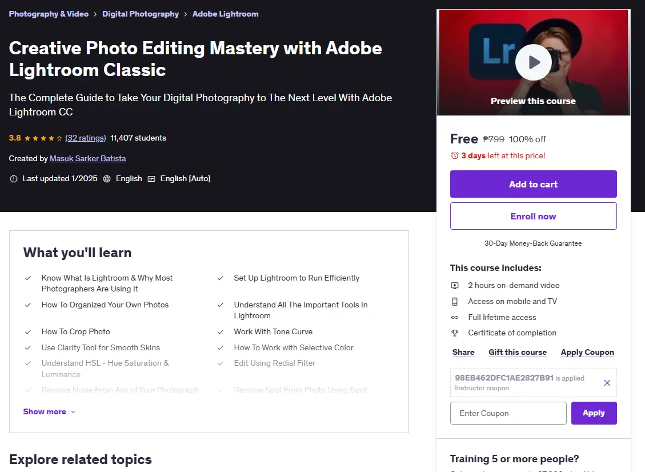Select Gift this course
Screen dimensions: 645x472
pos(518,352)
